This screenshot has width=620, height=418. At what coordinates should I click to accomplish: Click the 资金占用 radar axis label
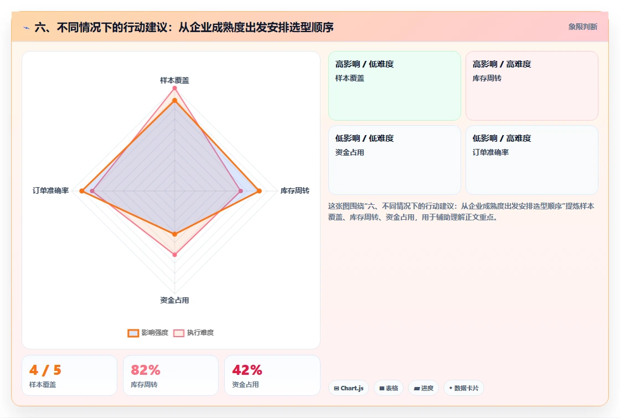(x=174, y=300)
